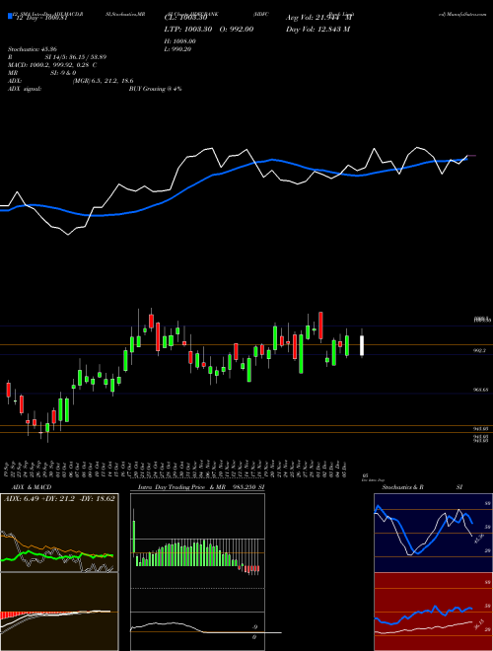
Task: Open the red-background RSI chart panel
Action: pos(433,612)
